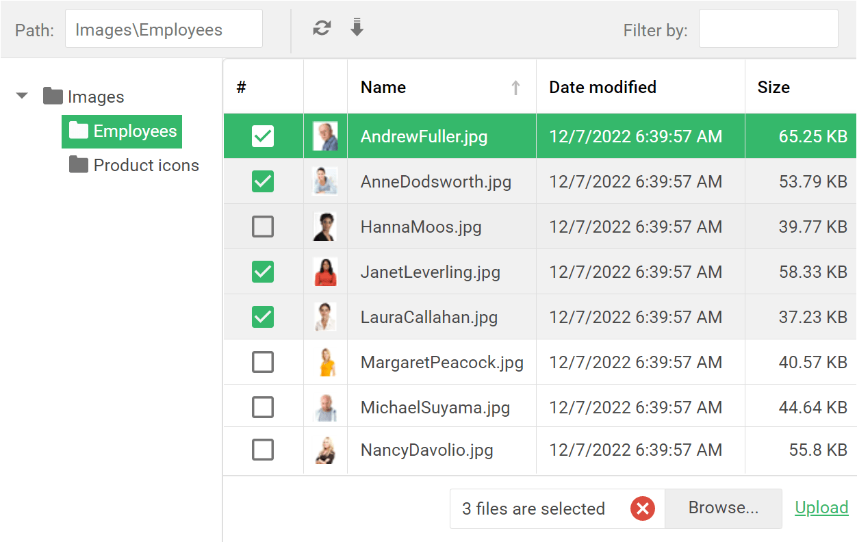Click the Employees folder icon
The width and height of the screenshot is (857, 542).
pyautogui.click(x=79, y=131)
